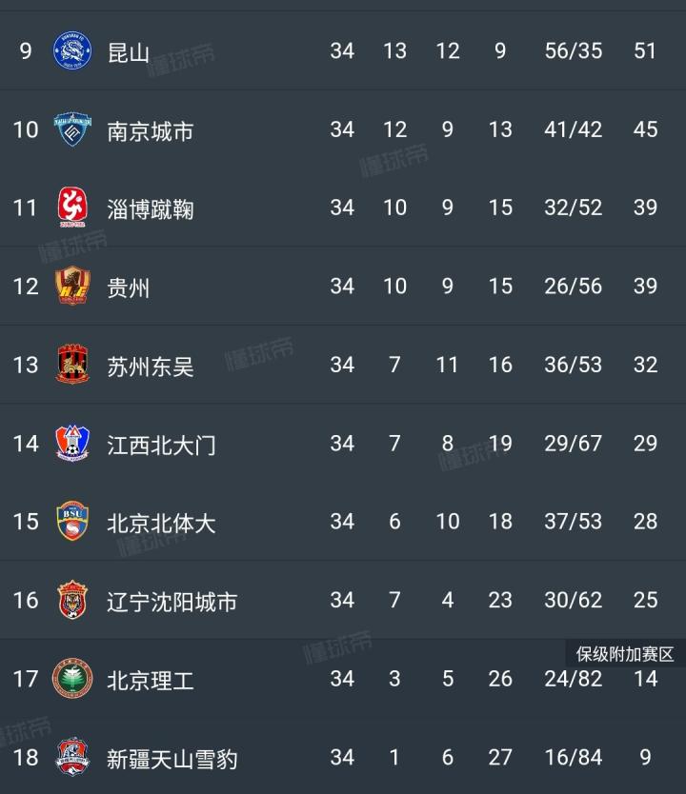Image resolution: width=686 pixels, height=794 pixels.
Task: Tap the 南京城市 team logo
Action: pyautogui.click(x=72, y=129)
